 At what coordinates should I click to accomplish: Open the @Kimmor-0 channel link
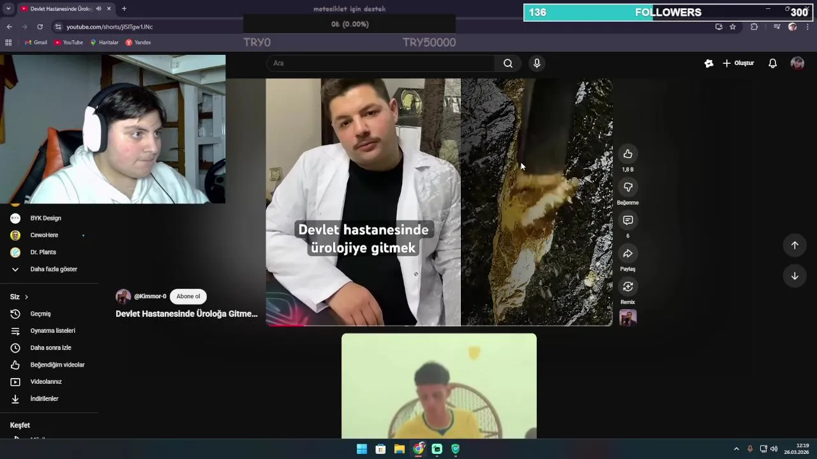click(150, 296)
